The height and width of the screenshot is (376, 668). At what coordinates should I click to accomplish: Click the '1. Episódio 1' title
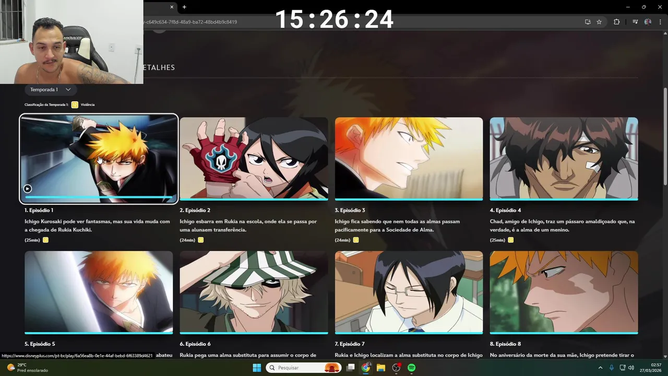click(x=39, y=210)
